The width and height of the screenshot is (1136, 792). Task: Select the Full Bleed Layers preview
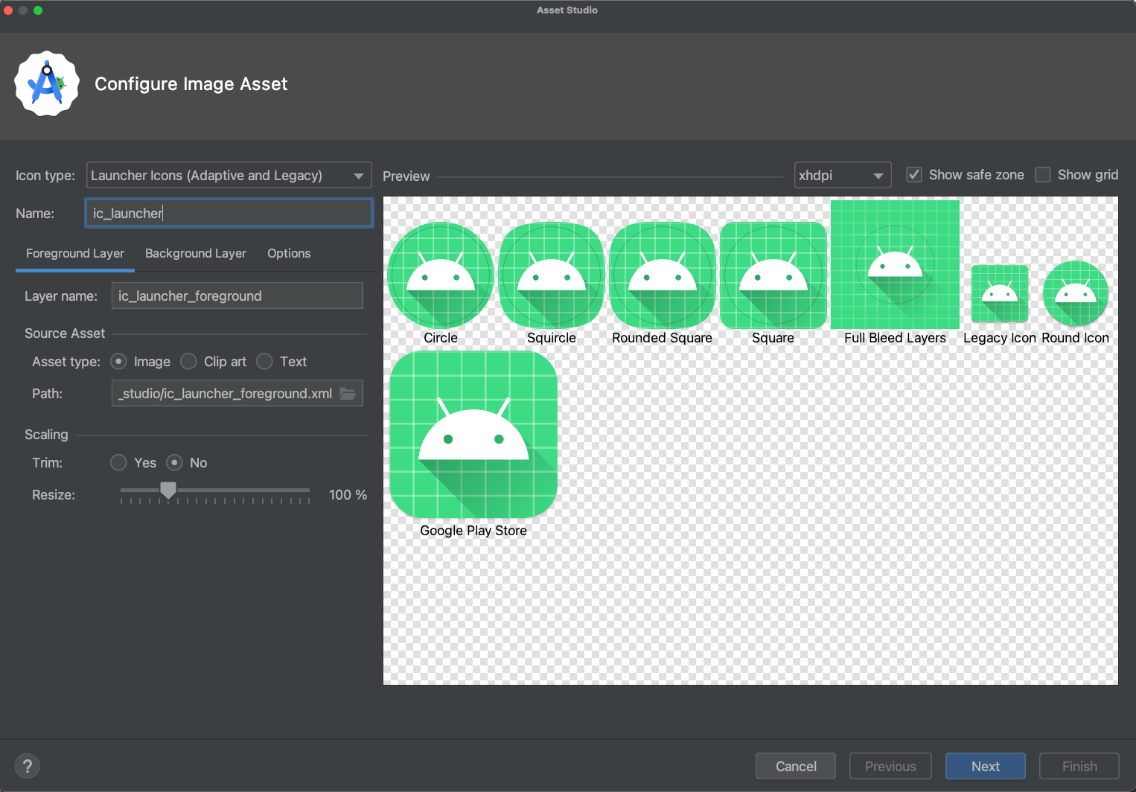pyautogui.click(x=895, y=264)
